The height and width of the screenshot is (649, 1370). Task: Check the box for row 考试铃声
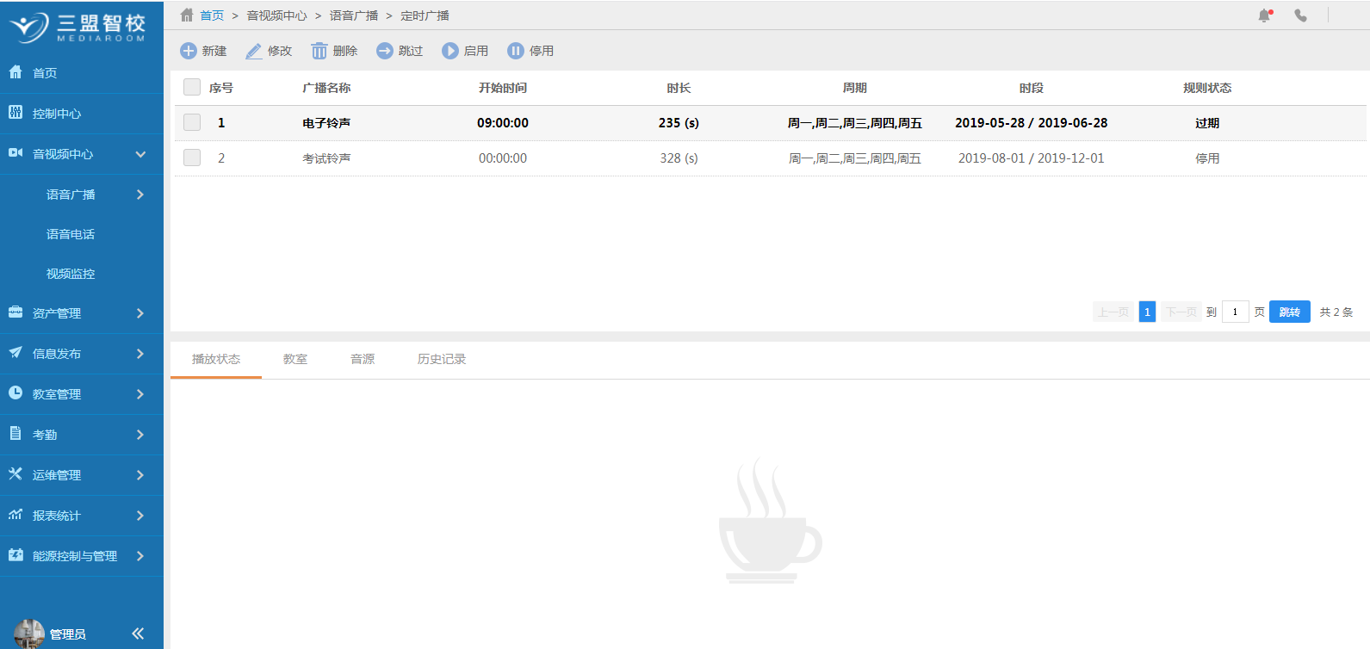(x=192, y=158)
